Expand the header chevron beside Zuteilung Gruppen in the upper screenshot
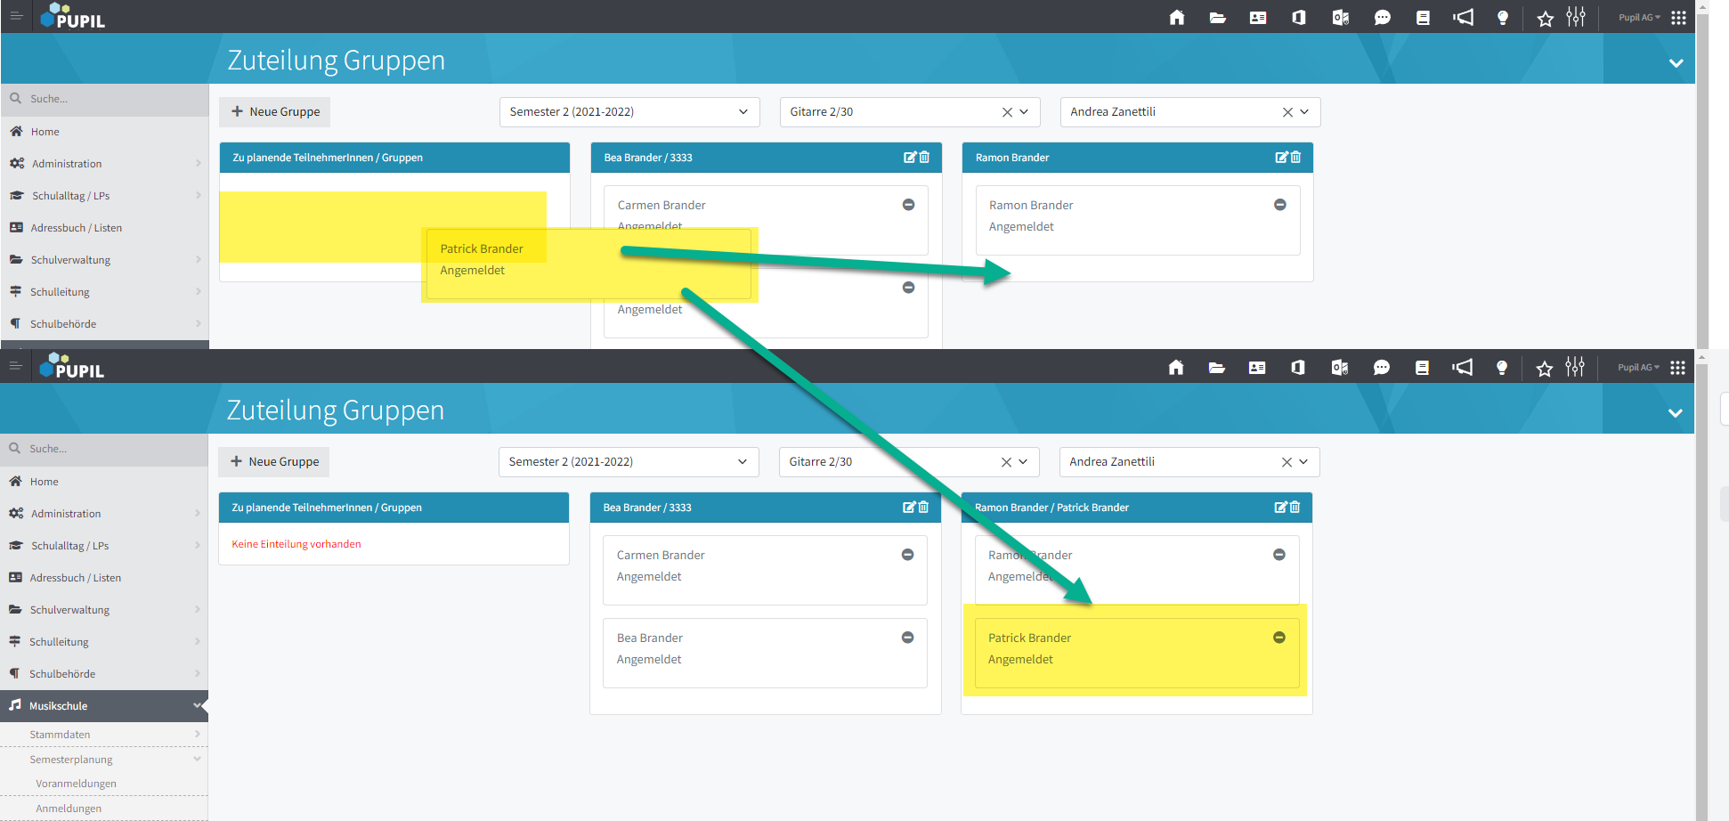This screenshot has width=1729, height=821. pos(1676,63)
